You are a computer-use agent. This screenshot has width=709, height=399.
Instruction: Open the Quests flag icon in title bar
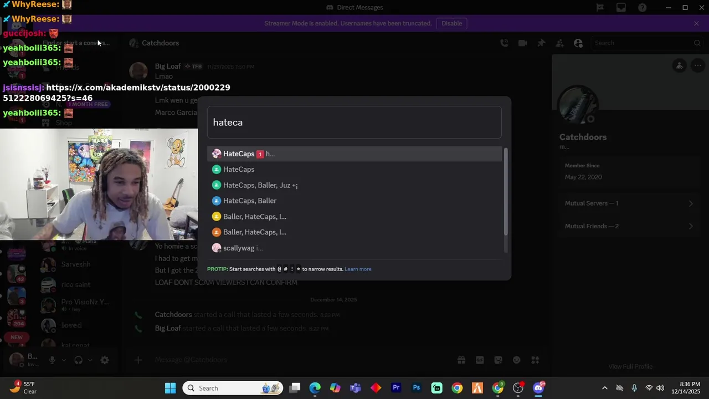(600, 8)
